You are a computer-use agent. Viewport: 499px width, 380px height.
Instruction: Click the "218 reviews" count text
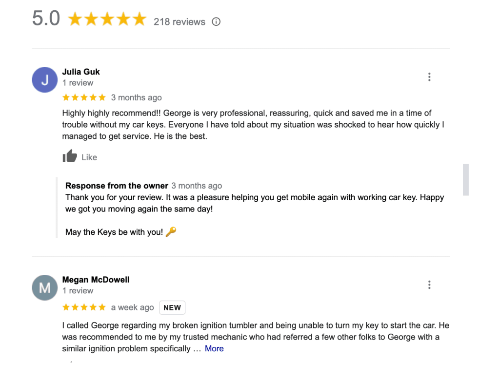180,22
